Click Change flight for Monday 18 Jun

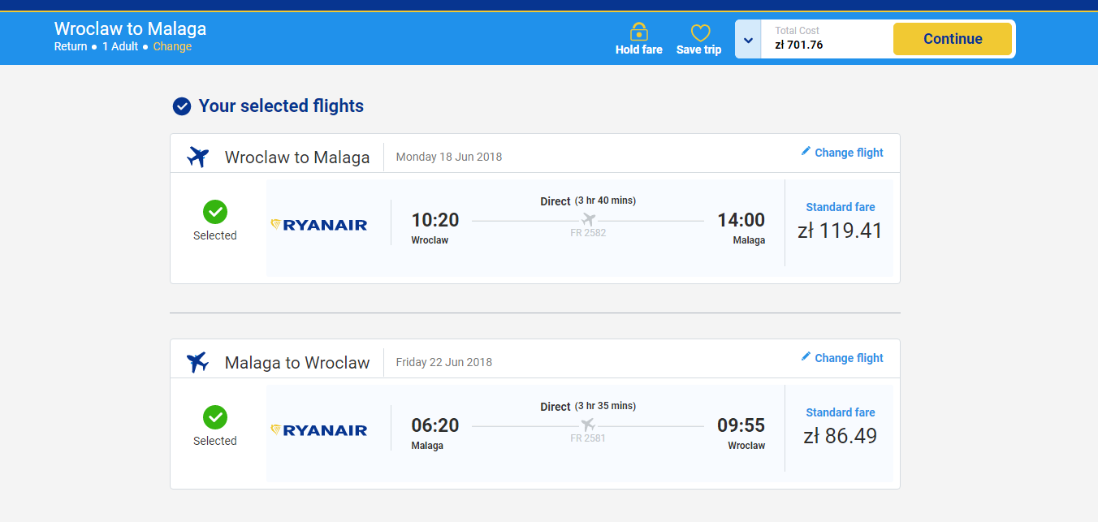coord(842,152)
